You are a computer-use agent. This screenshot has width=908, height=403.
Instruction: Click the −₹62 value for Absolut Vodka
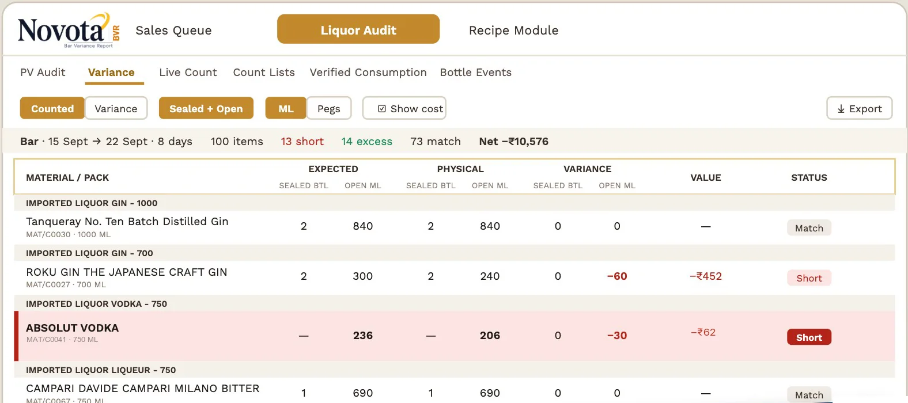tap(703, 332)
